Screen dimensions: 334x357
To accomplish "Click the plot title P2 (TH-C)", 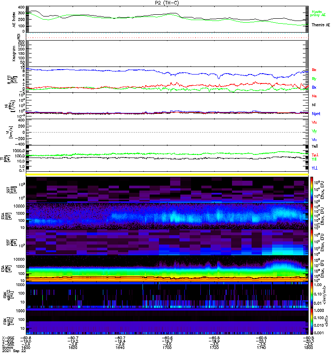I will point(167,3).
